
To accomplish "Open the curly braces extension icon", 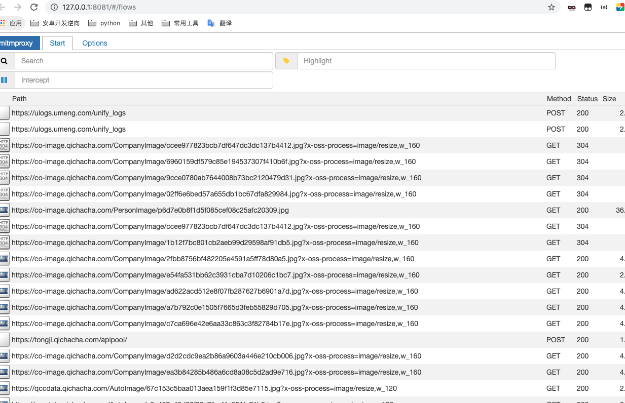I will click(x=604, y=7).
